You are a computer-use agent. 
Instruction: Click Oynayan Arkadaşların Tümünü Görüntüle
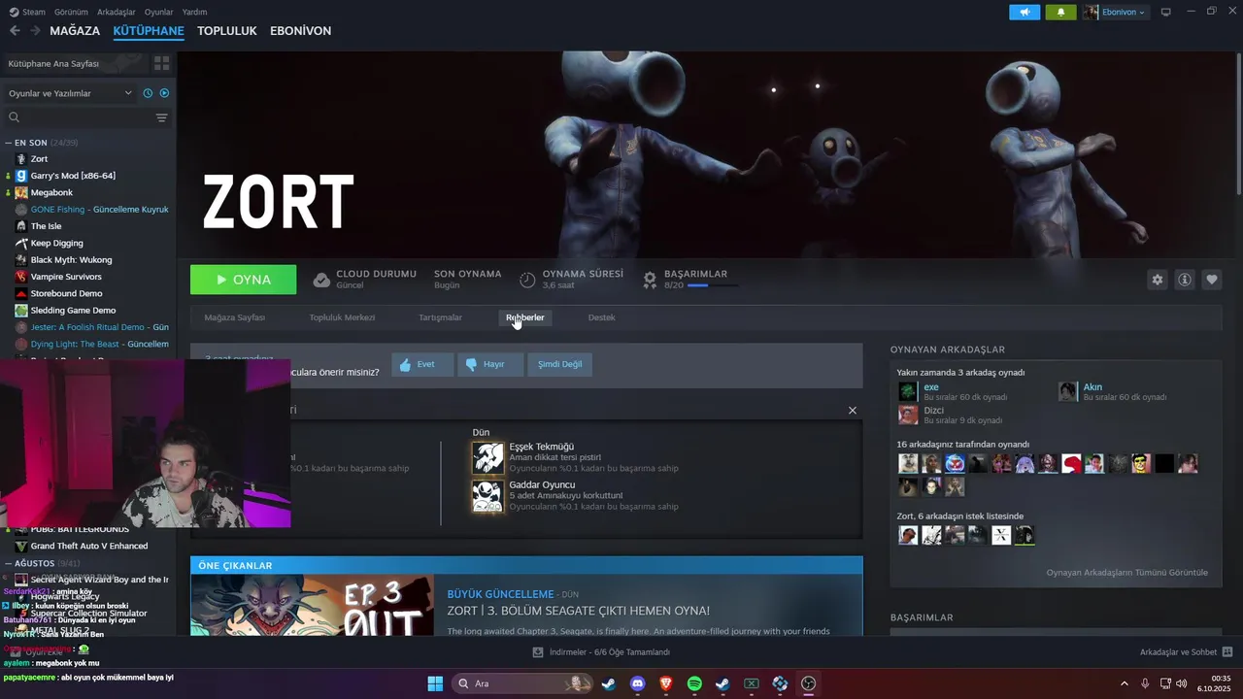[x=1126, y=572]
